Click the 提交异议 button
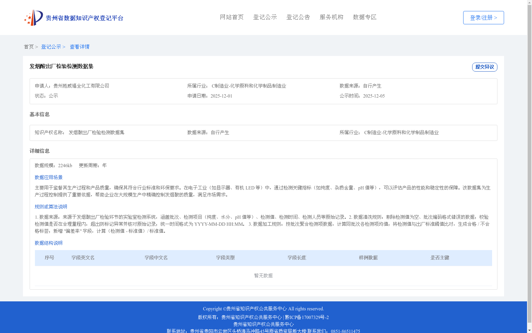 point(485,67)
